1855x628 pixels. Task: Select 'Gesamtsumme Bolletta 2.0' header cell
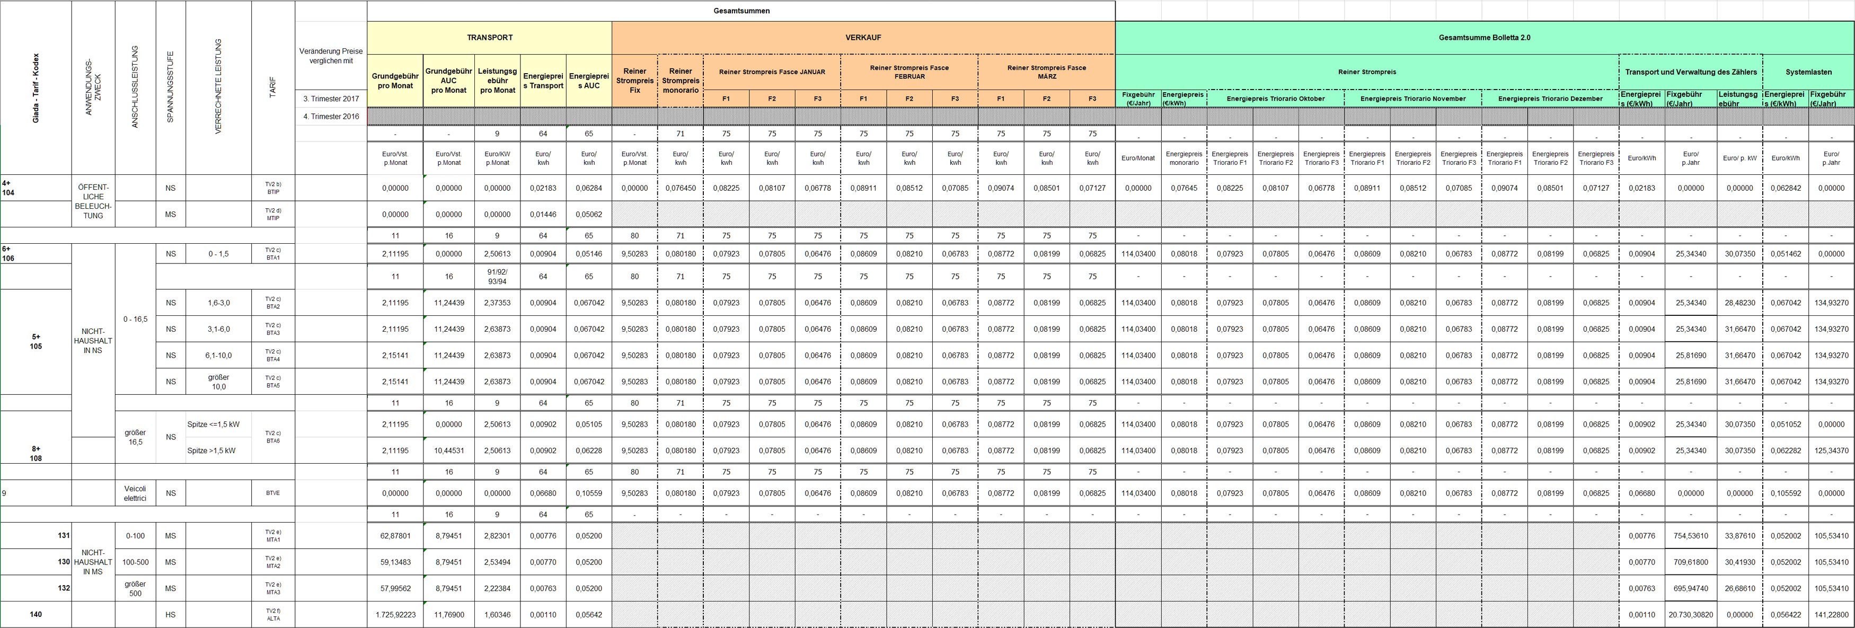point(1484,38)
